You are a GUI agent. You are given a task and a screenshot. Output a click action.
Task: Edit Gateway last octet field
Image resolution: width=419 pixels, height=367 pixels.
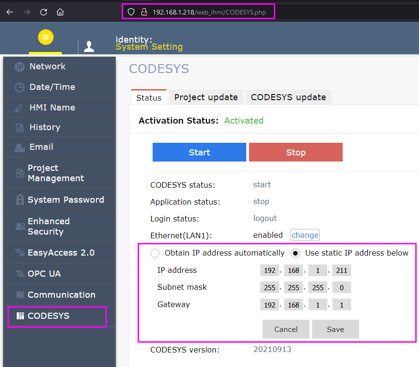point(341,305)
